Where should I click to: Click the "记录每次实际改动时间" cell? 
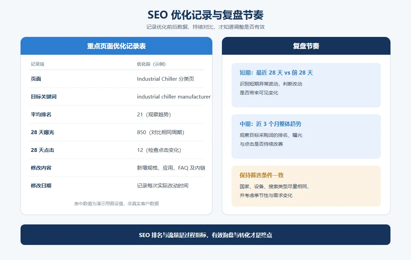coord(163,186)
